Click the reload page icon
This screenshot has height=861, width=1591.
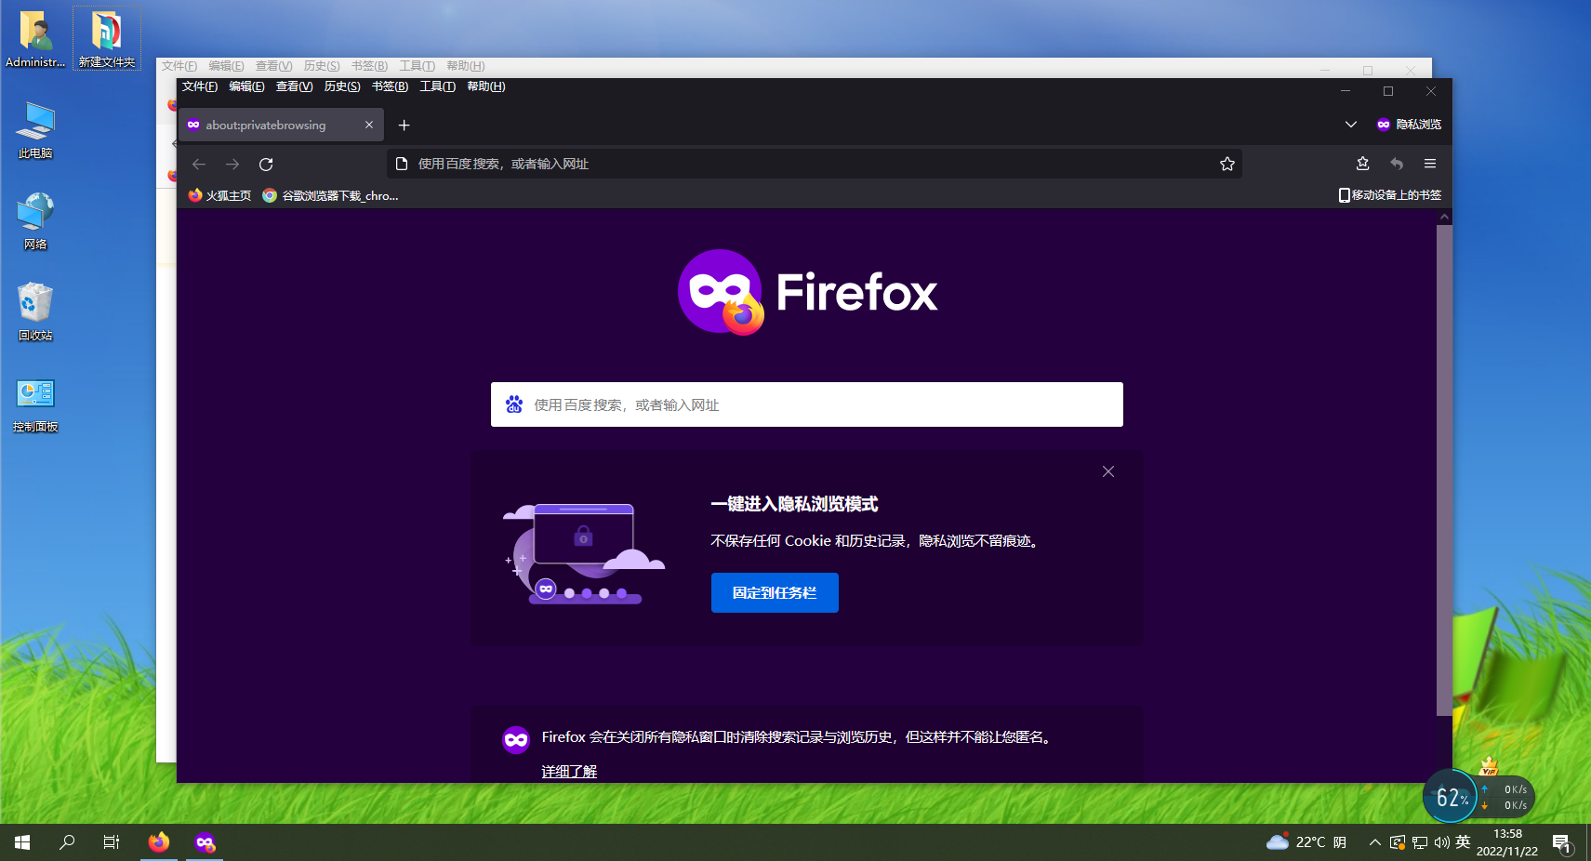[x=266, y=165]
